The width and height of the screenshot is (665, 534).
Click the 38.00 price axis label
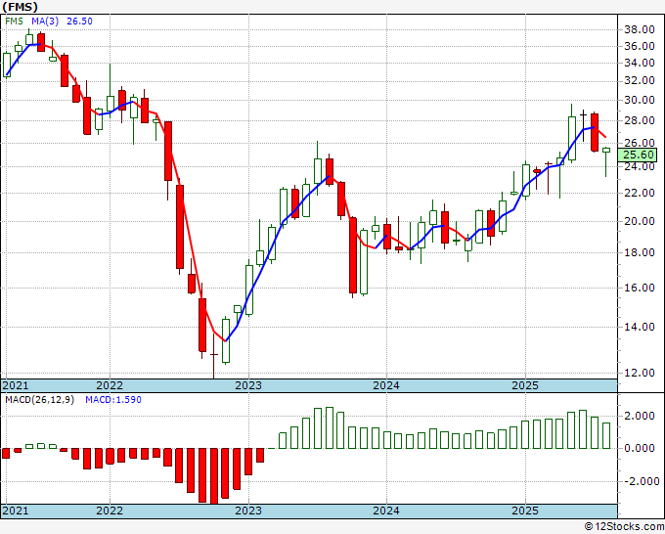click(x=639, y=29)
